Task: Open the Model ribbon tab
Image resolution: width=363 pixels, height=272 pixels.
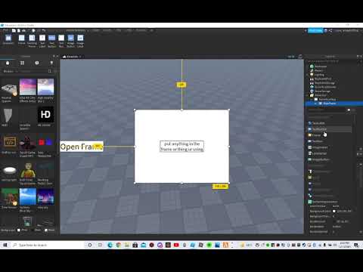Action: (x=107, y=30)
